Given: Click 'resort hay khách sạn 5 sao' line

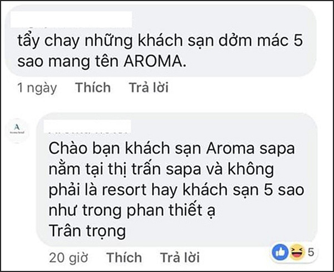Looking at the screenshot, I should click(x=203, y=190).
